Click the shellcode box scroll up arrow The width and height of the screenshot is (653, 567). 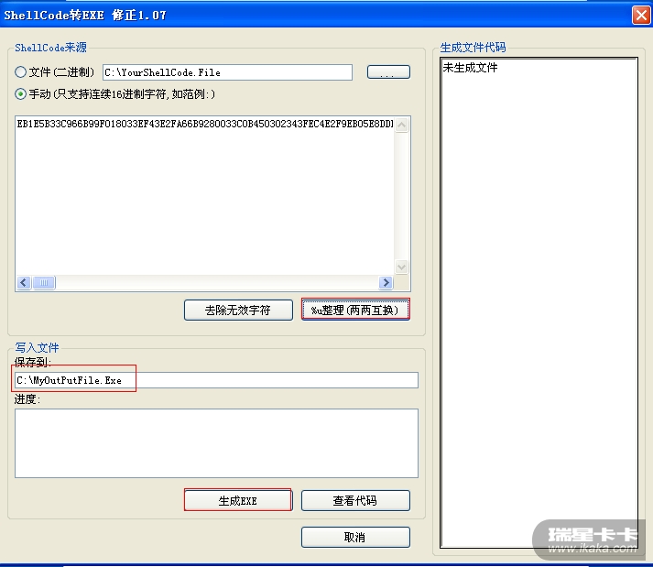tap(401, 125)
